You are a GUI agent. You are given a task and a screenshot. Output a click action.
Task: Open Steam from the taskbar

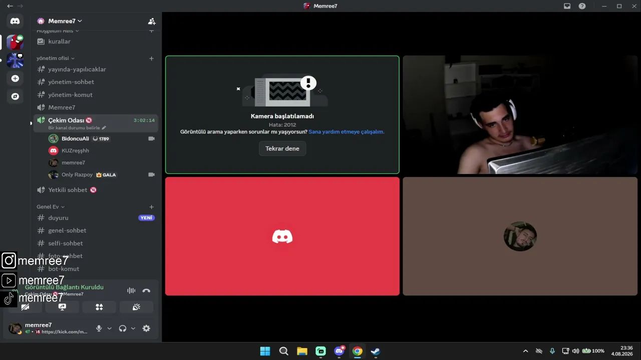[x=375, y=351]
